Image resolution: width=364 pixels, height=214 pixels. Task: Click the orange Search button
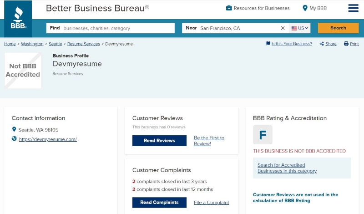tap(338, 28)
